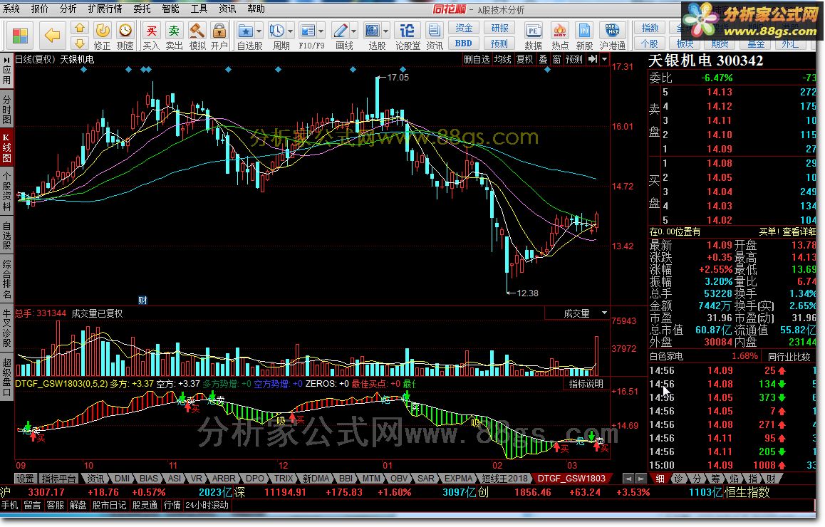825x527 pixels.
Task: Open the 报价 menu
Action: coord(39,9)
